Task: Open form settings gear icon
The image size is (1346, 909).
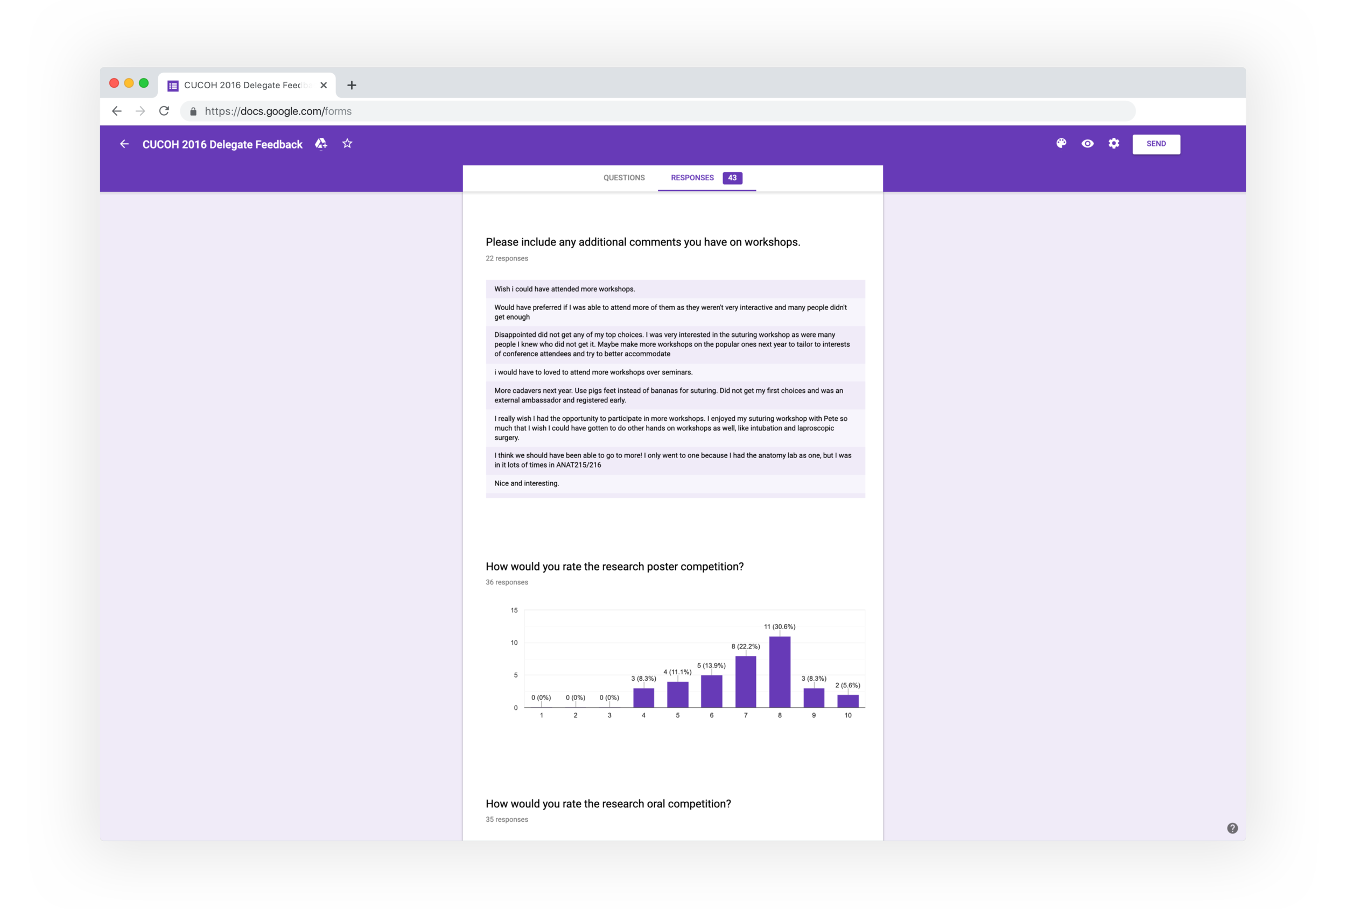Action: coord(1114,143)
